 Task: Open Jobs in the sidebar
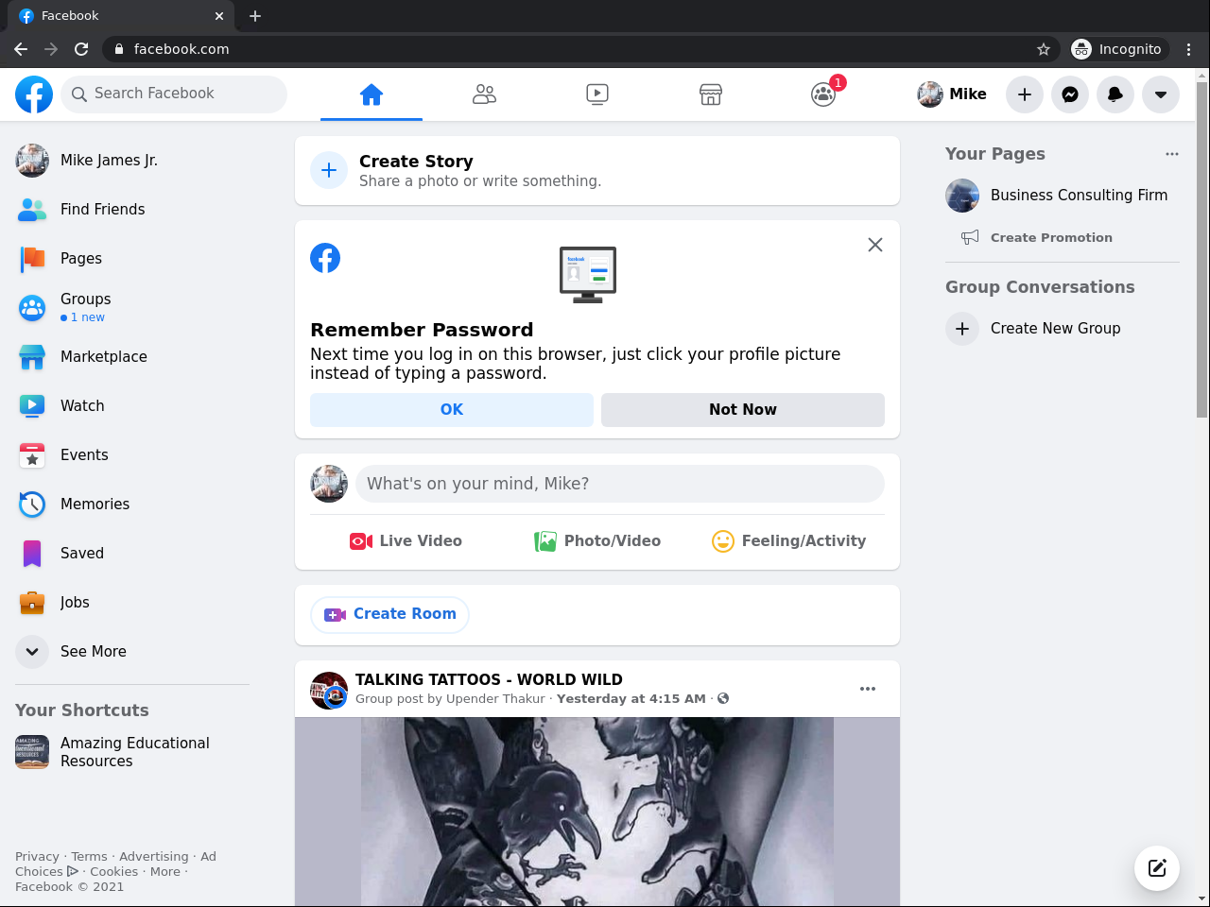[132, 603]
